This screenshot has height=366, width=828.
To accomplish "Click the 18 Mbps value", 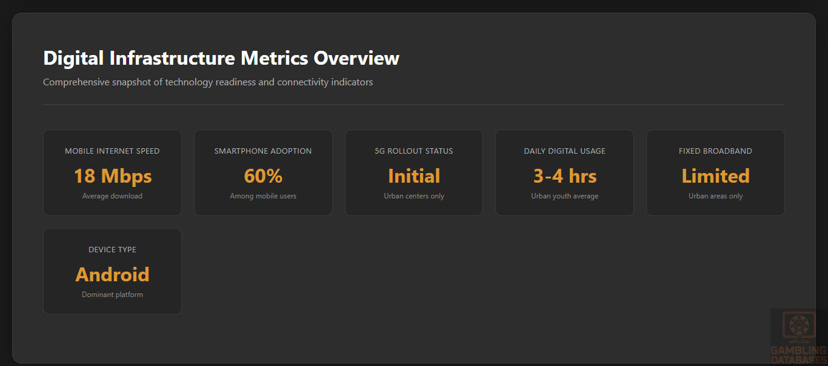I will coord(112,176).
